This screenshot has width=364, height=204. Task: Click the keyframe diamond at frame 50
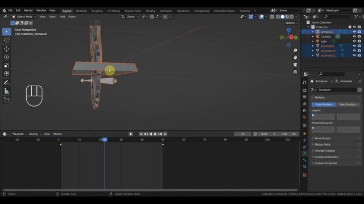tap(163, 144)
